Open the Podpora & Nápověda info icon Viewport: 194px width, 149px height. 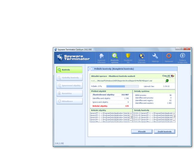click(x=182, y=56)
